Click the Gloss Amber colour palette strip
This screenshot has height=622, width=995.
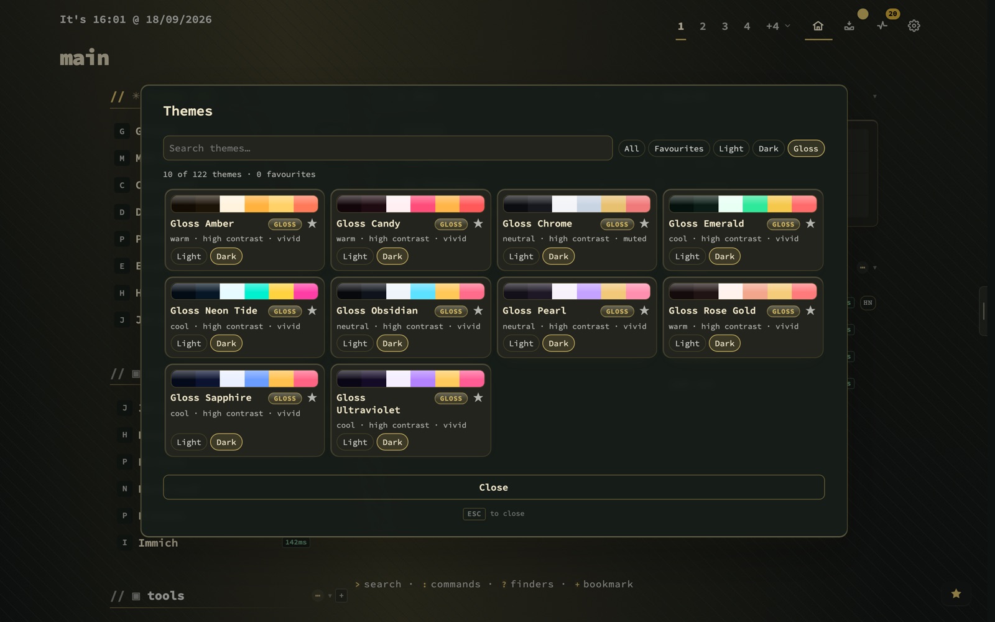click(244, 204)
